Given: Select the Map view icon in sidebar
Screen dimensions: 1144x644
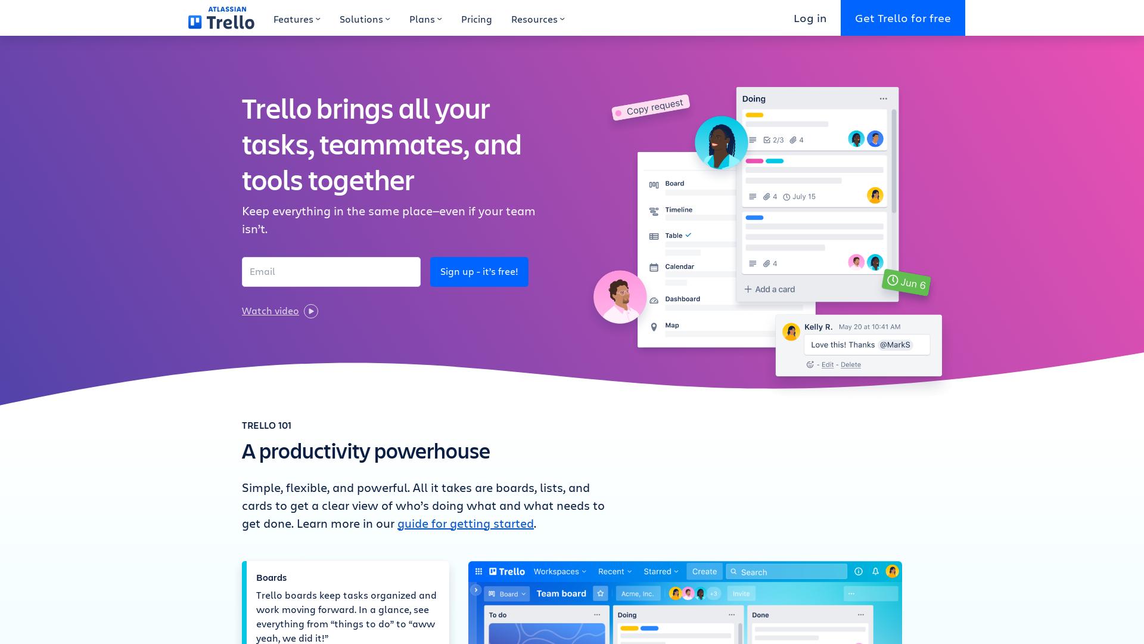Looking at the screenshot, I should click(x=654, y=326).
